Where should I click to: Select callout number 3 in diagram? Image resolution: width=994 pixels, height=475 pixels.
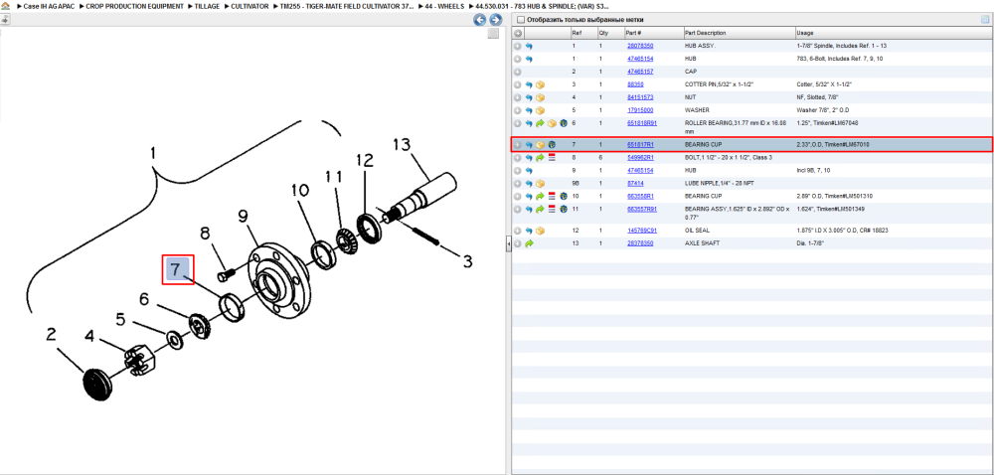pyautogui.click(x=467, y=261)
